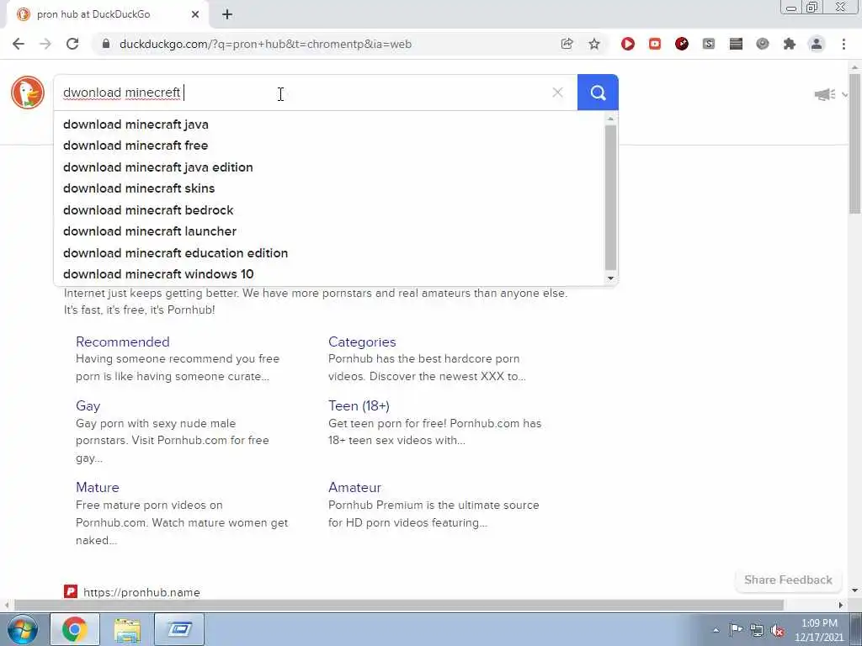Click the striped dark extension icon
Screen dimensions: 862x646
click(736, 44)
